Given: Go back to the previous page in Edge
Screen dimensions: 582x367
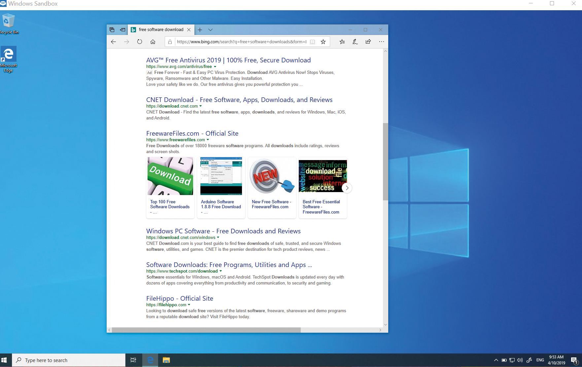Looking at the screenshot, I should point(114,42).
